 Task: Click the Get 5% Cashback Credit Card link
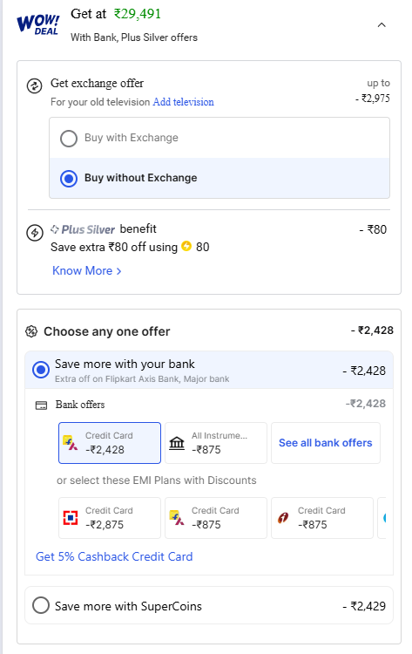(x=114, y=557)
